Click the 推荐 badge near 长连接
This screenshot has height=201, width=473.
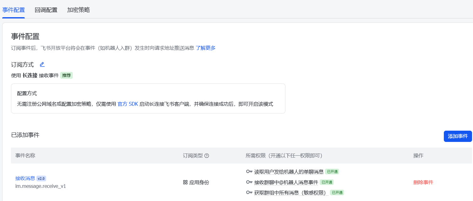pyautogui.click(x=66, y=75)
